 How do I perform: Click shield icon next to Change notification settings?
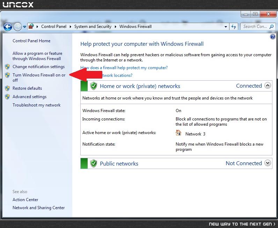click(x=7, y=67)
